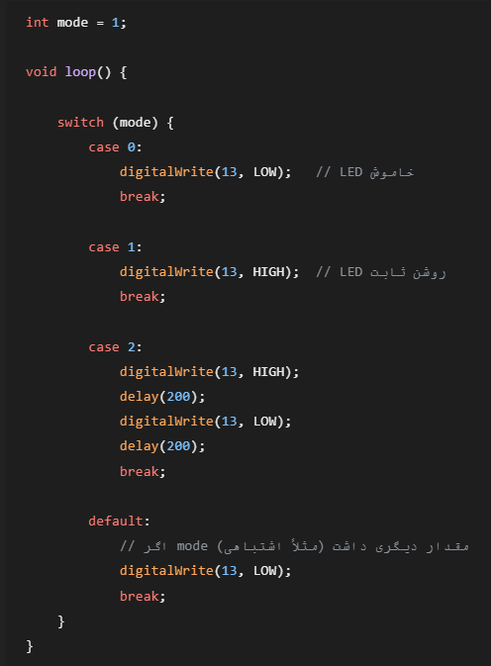Click the Persian comment line under default
Screen dimensions: 491x666
coord(294,545)
